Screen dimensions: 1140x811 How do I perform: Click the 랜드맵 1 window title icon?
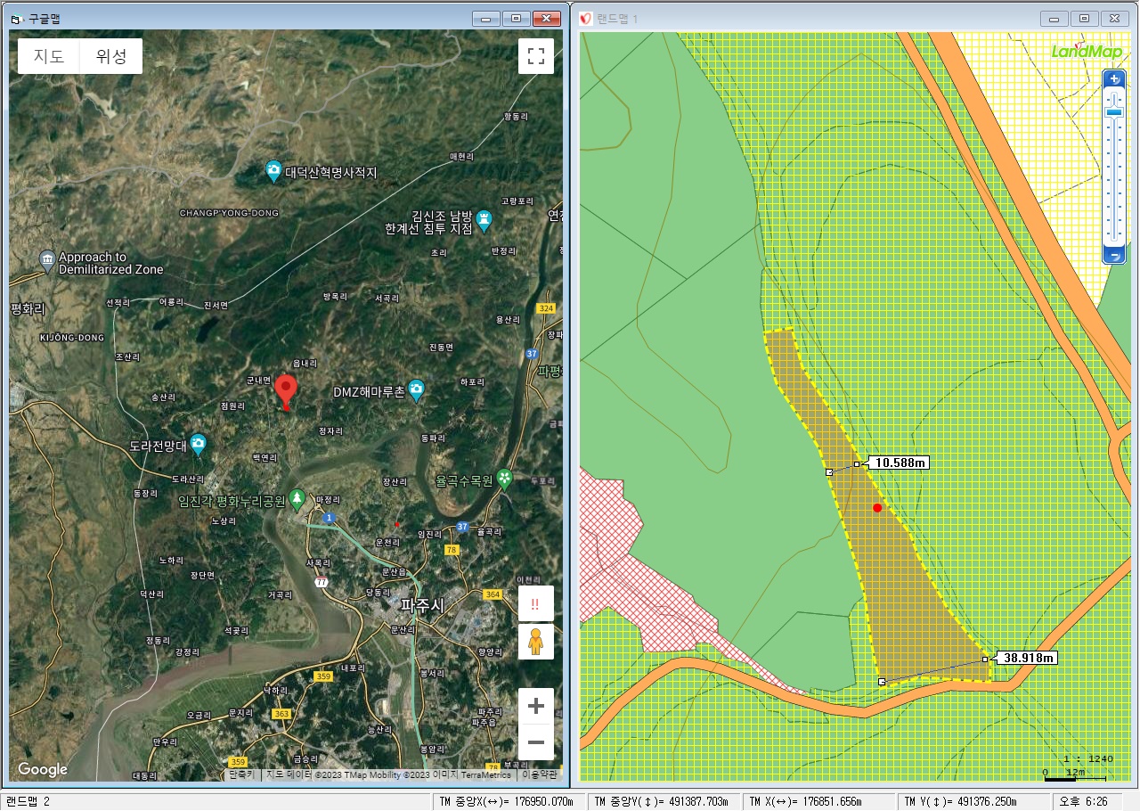[586, 19]
